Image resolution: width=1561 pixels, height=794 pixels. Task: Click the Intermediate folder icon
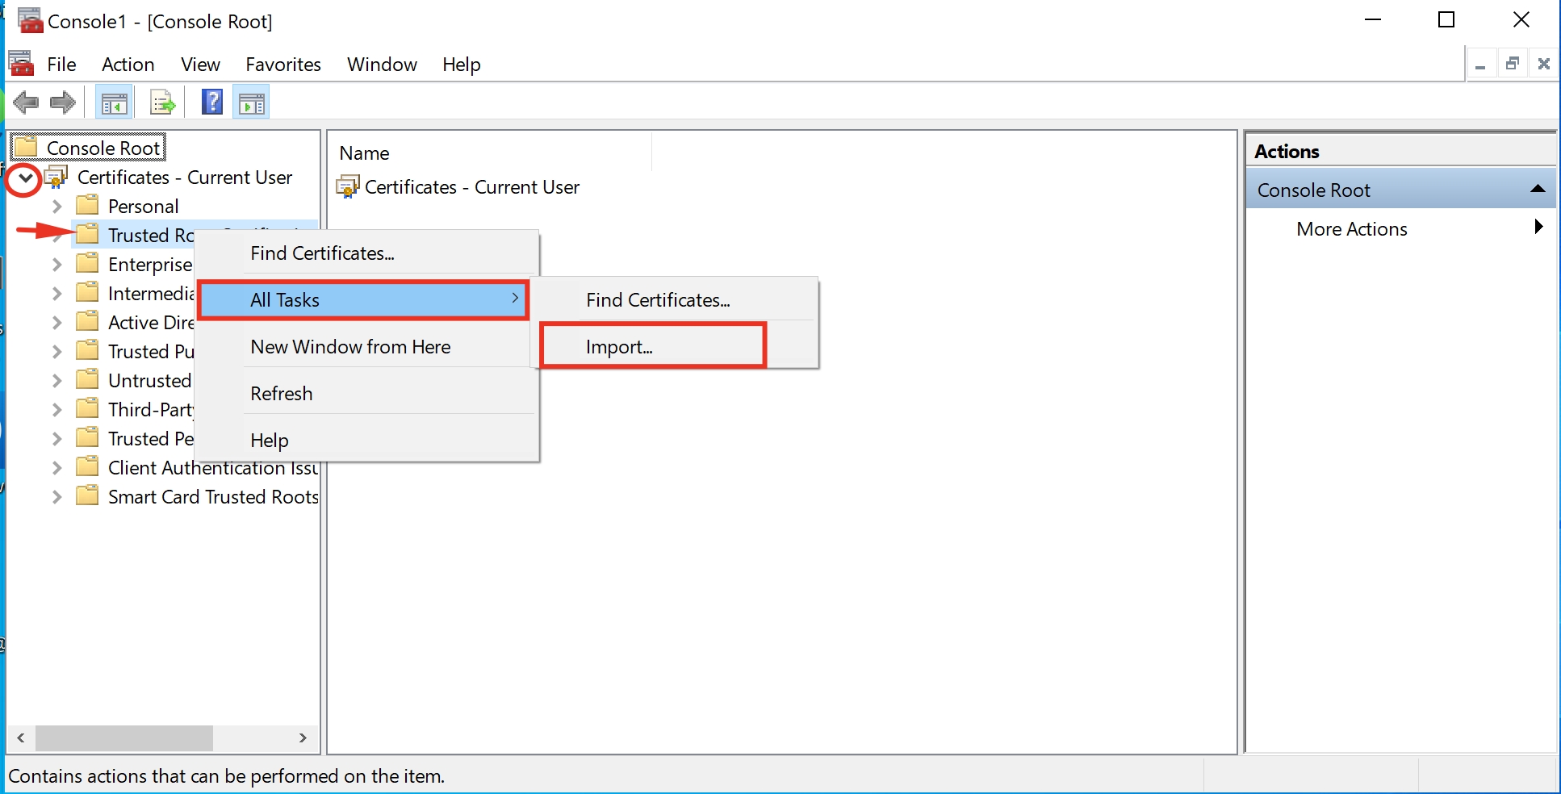87,292
